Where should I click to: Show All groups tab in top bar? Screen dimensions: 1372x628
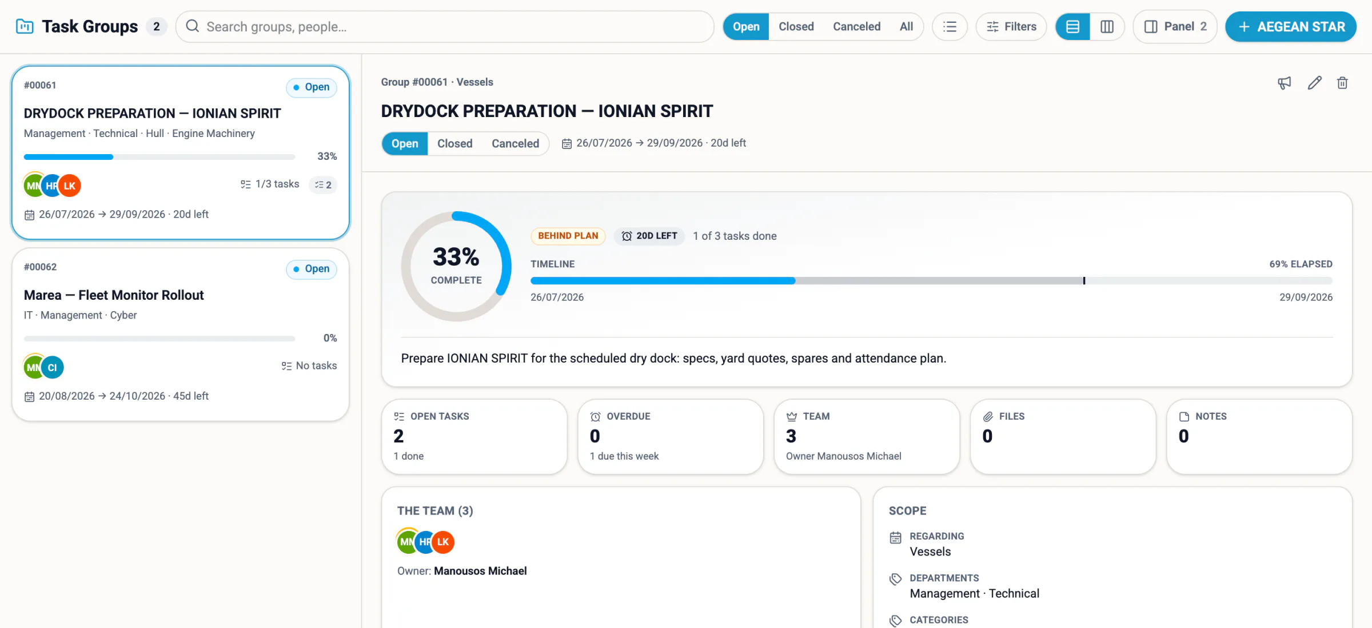coord(906,27)
